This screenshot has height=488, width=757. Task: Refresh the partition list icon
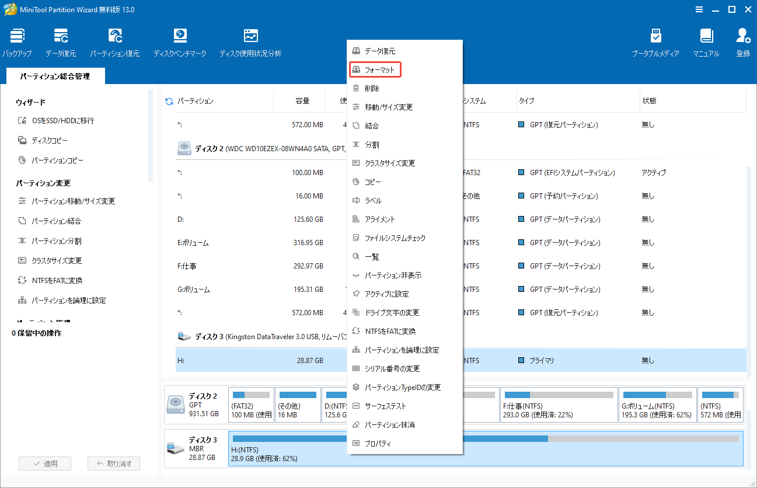click(169, 102)
